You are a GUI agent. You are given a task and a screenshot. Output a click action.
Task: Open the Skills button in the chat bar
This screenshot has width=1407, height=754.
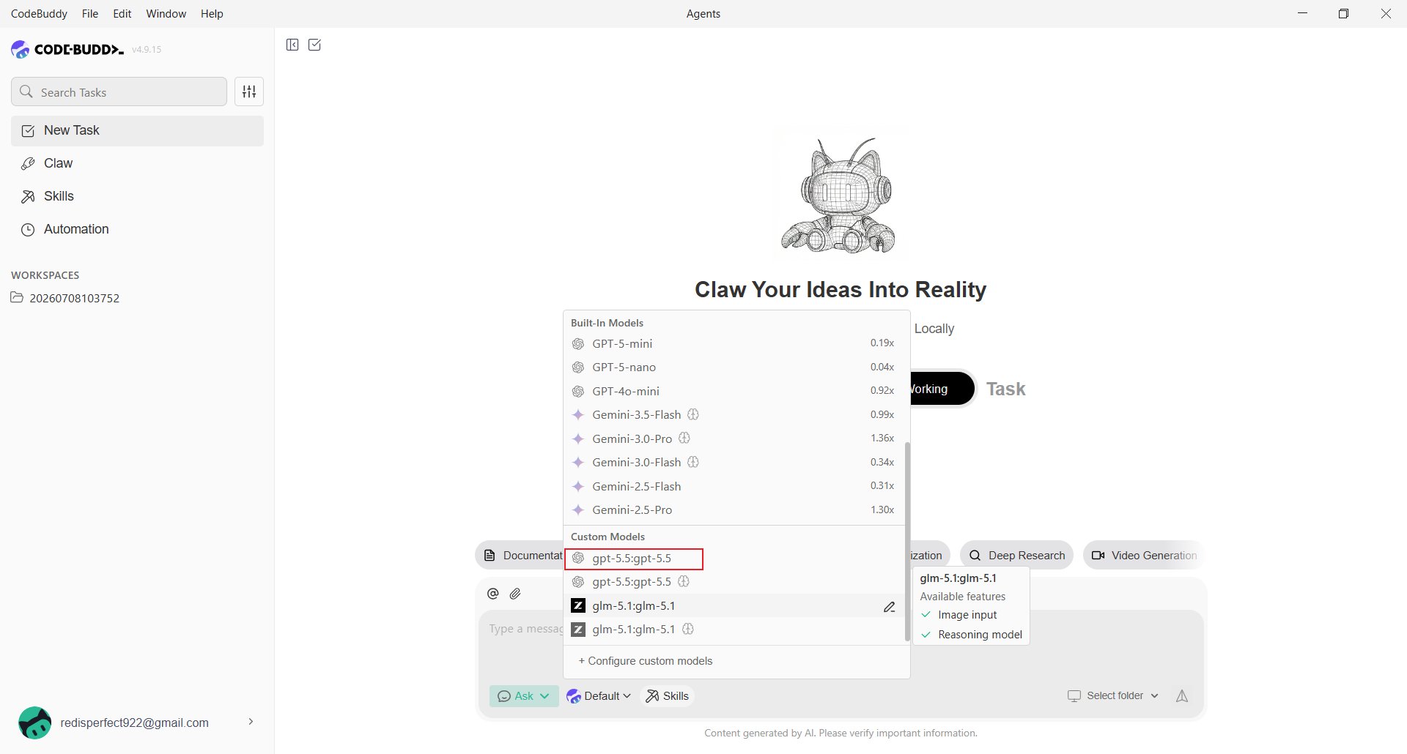[x=667, y=696]
